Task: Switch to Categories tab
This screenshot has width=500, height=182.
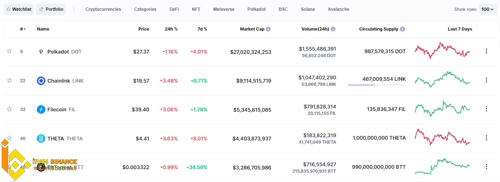Action: (x=145, y=9)
